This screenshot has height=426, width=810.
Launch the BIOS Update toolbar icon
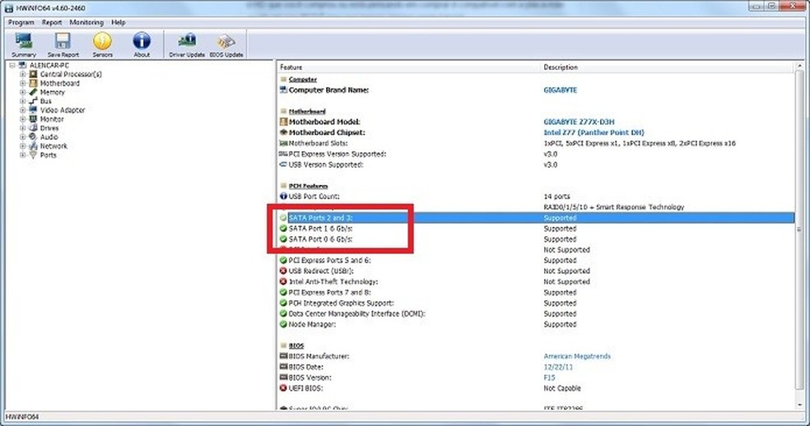pos(226,44)
